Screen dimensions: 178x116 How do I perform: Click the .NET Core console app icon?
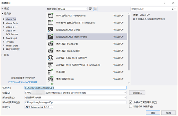coord(50,30)
